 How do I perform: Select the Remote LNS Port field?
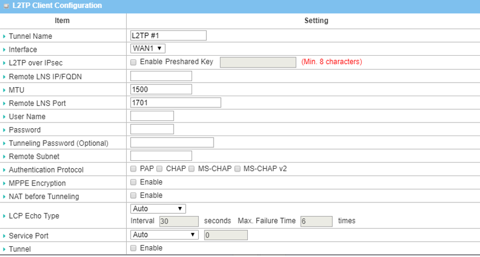click(x=175, y=103)
